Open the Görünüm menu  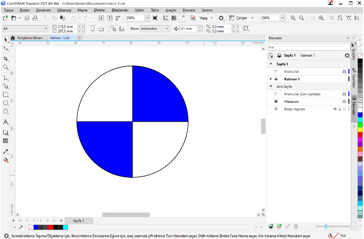click(x=43, y=10)
